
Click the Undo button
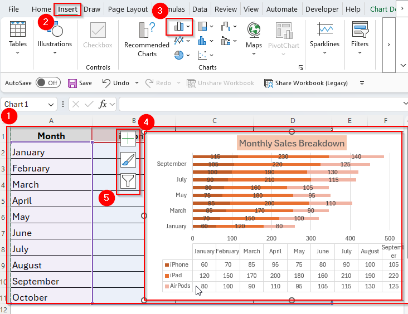click(116, 83)
